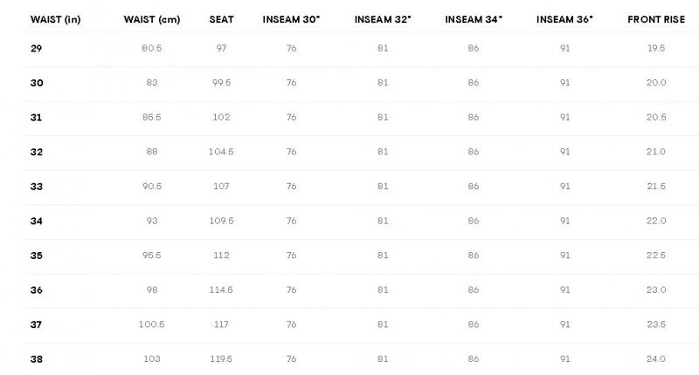The width and height of the screenshot is (699, 375).
Task: Click the 24.0 front rise value
Action: coord(657,358)
